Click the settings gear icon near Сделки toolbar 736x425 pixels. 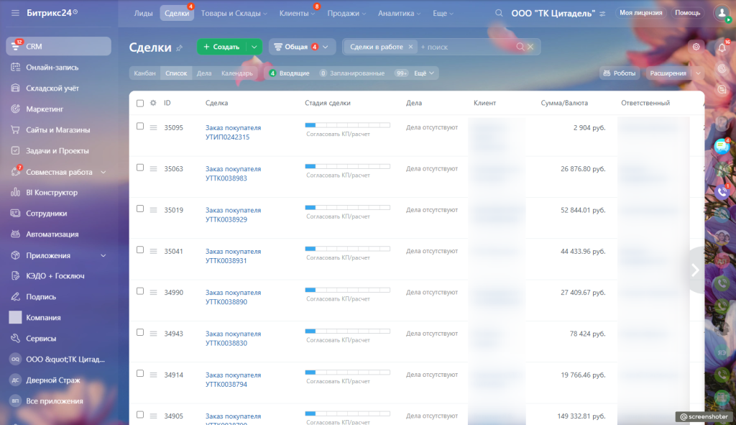tap(696, 47)
